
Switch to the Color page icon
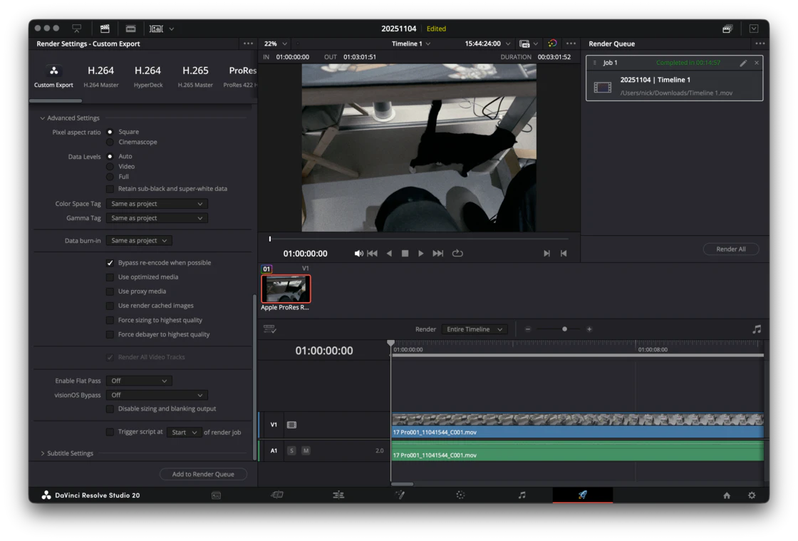tap(460, 495)
